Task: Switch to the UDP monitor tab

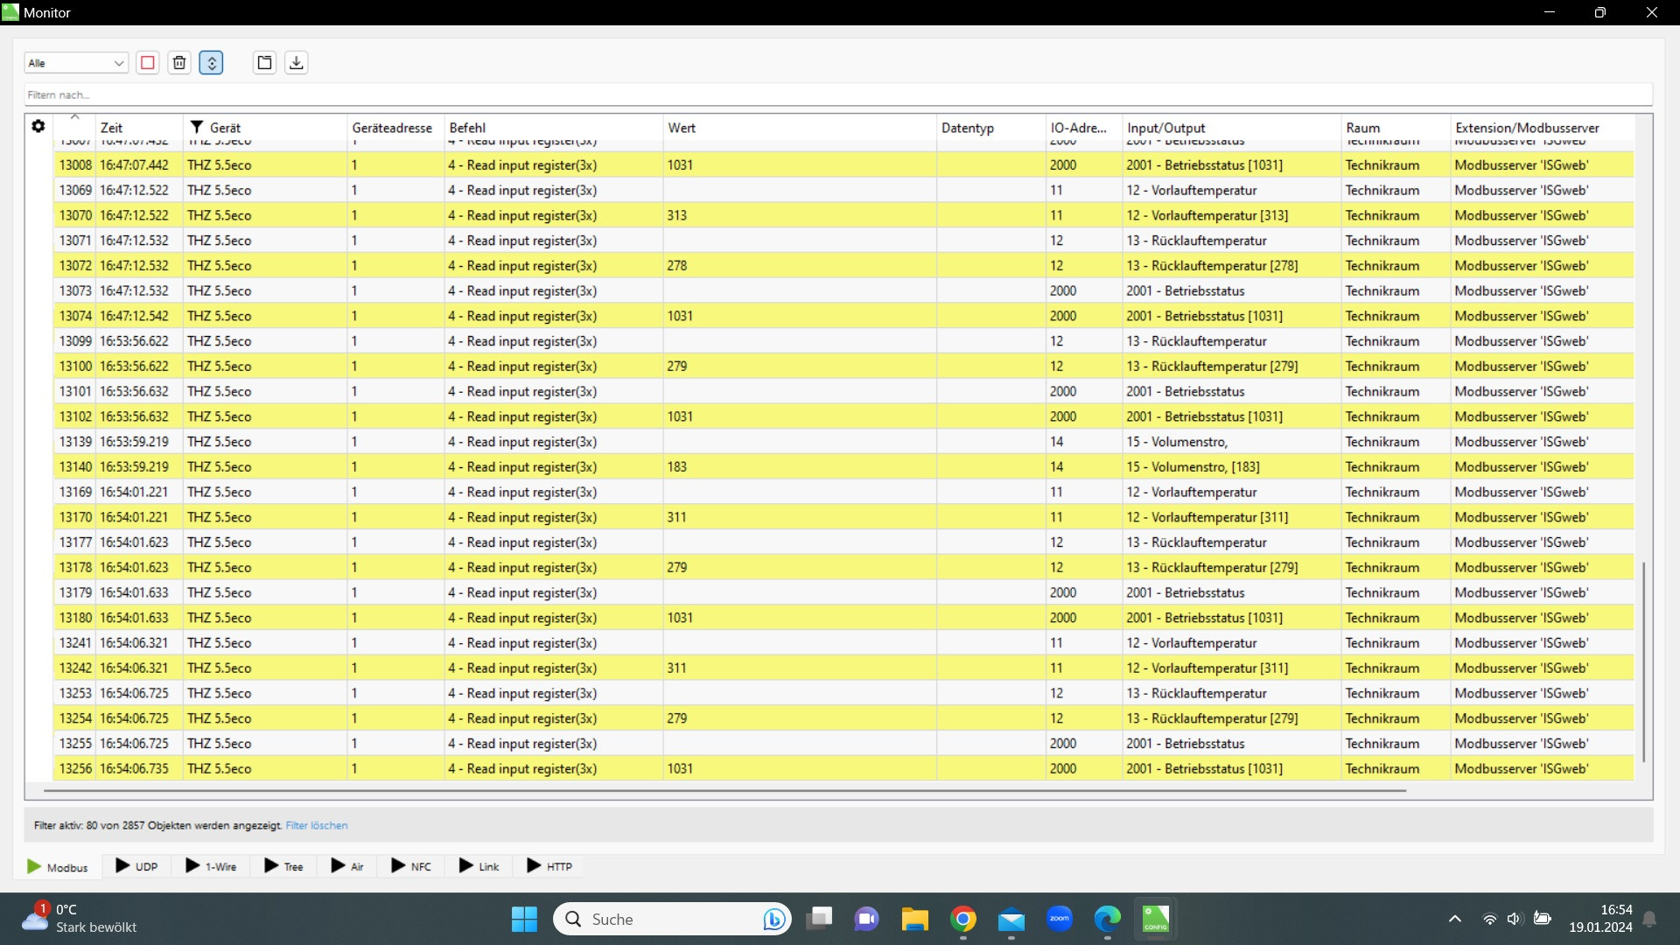Action: [136, 866]
